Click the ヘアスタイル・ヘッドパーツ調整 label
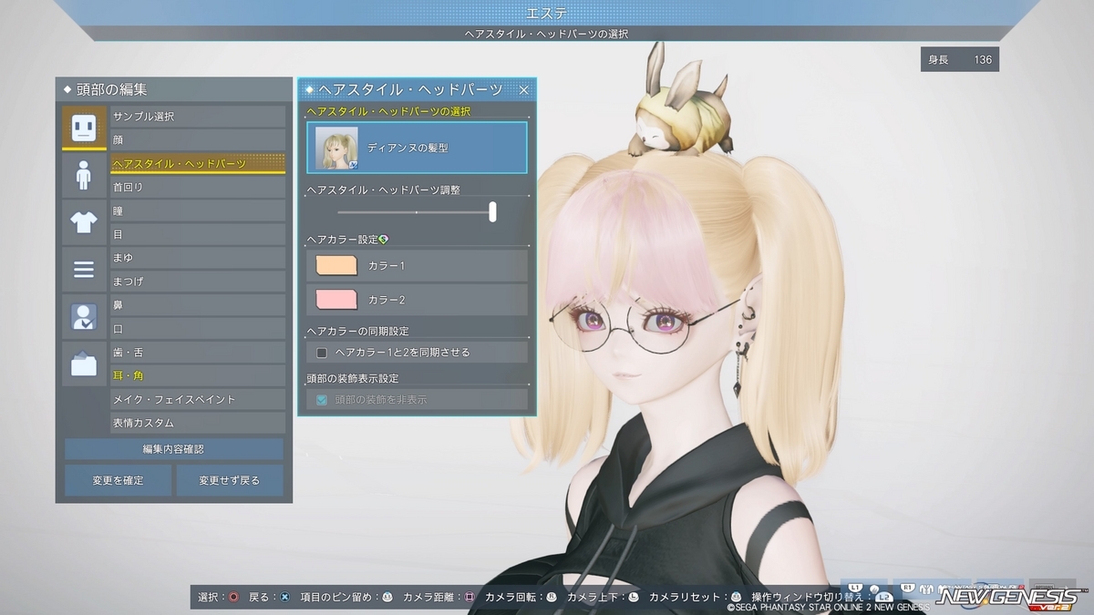This screenshot has width=1094, height=615. click(383, 190)
